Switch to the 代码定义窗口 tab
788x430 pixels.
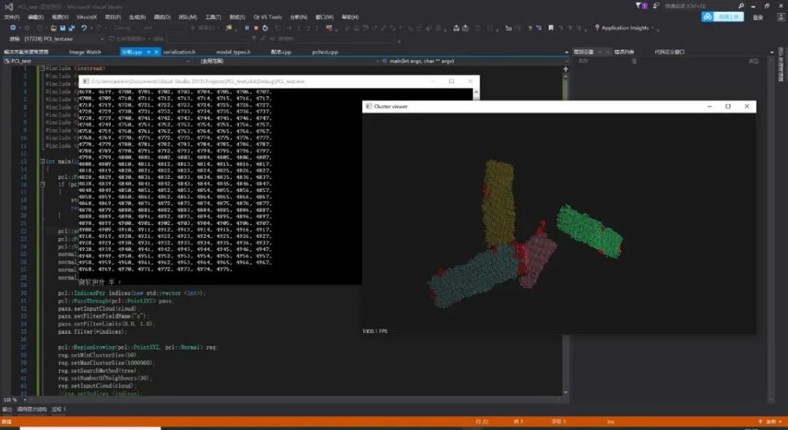tap(669, 52)
